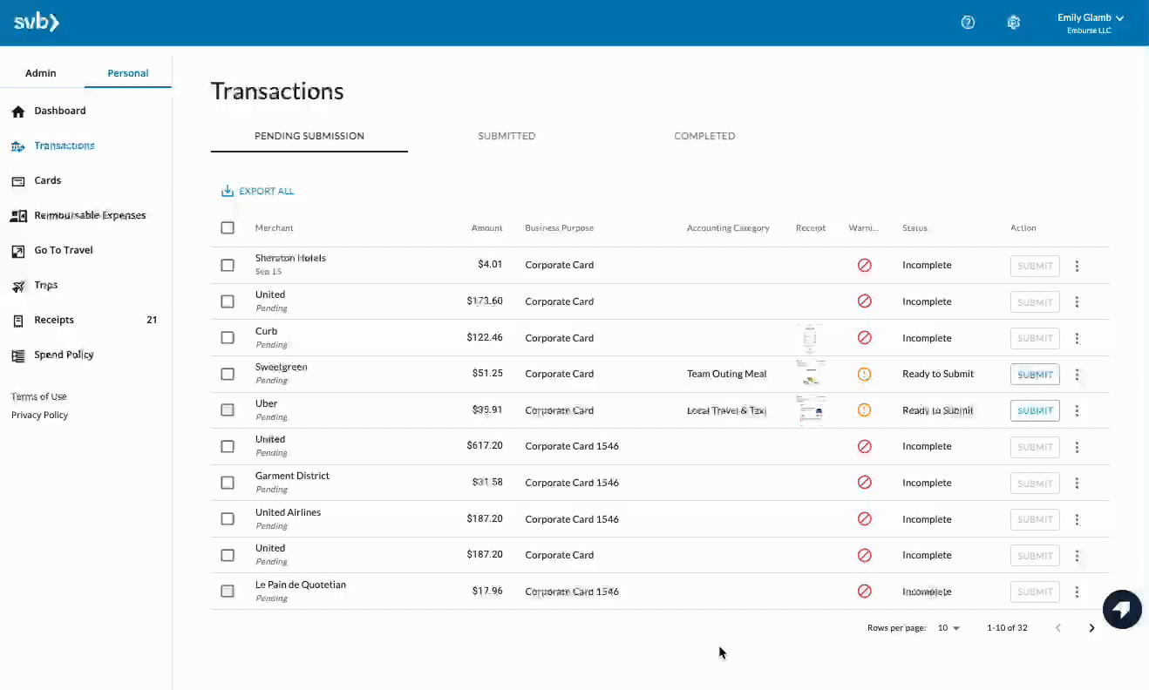Click the Spend Policy icon
Image resolution: width=1149 pixels, height=690 pixels.
18,355
